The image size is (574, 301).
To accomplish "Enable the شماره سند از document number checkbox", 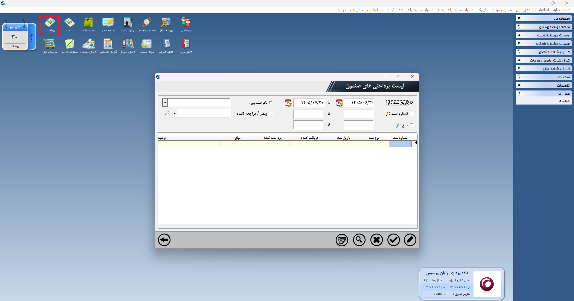I will [412, 113].
